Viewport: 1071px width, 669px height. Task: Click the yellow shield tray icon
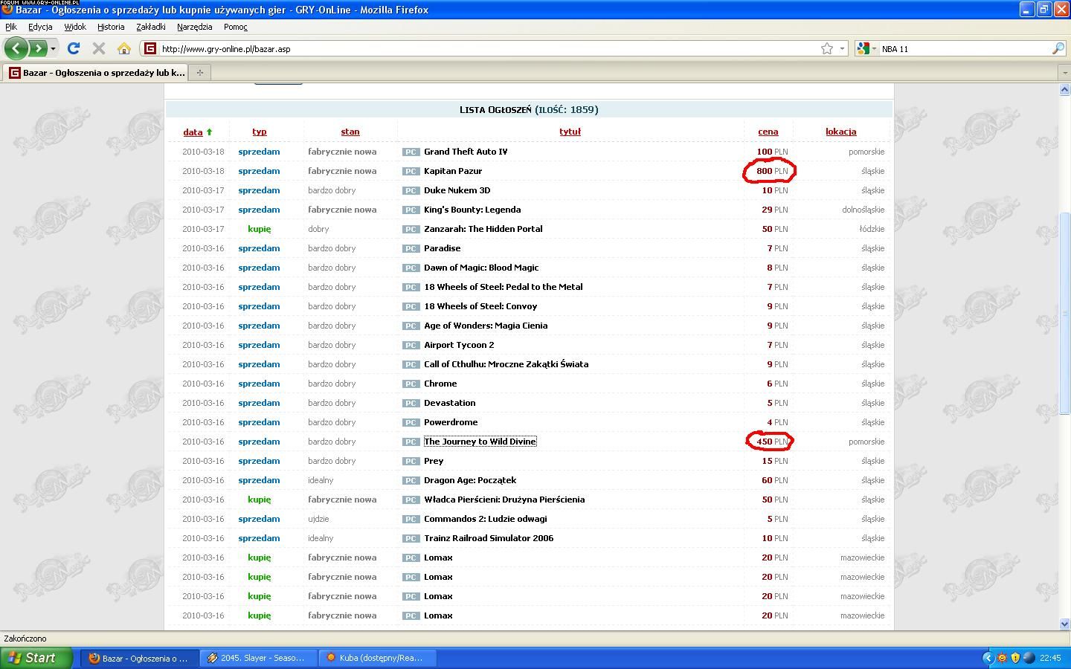click(x=1015, y=658)
